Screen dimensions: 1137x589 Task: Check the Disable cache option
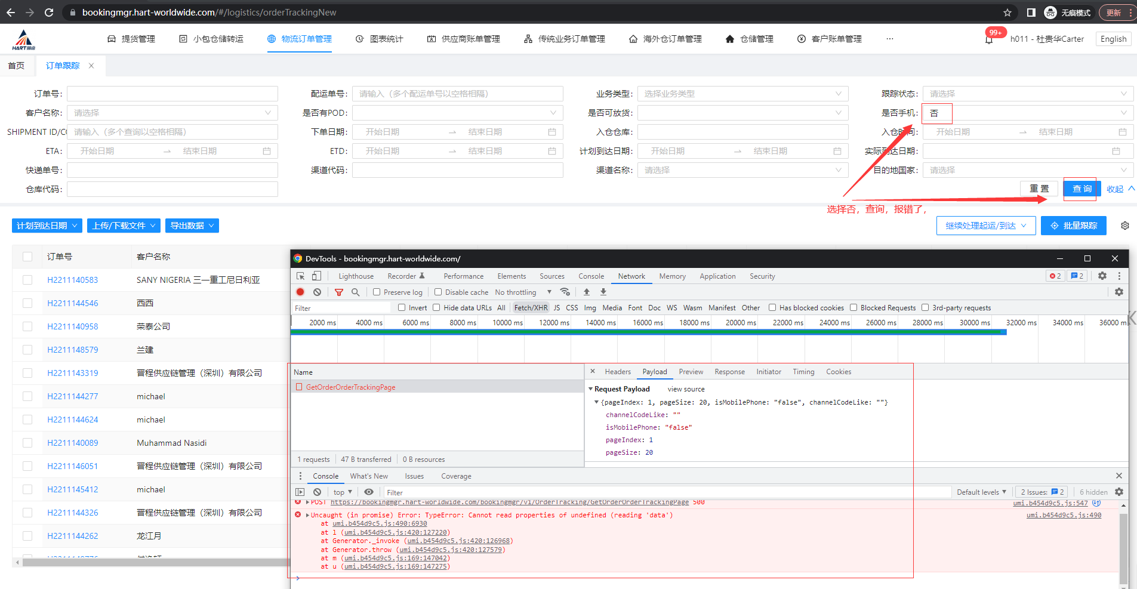pyautogui.click(x=438, y=292)
